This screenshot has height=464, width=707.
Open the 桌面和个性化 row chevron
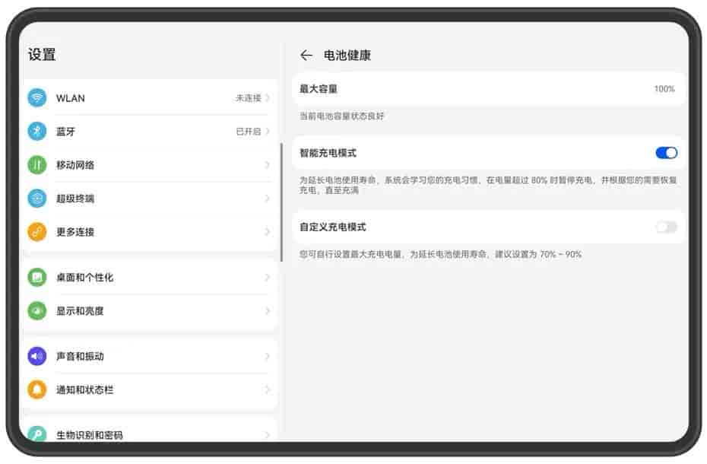(x=268, y=277)
